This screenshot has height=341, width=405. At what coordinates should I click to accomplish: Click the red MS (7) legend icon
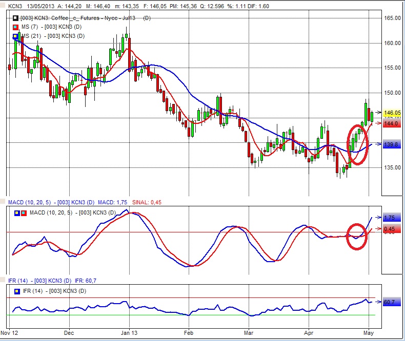[x=15, y=27]
